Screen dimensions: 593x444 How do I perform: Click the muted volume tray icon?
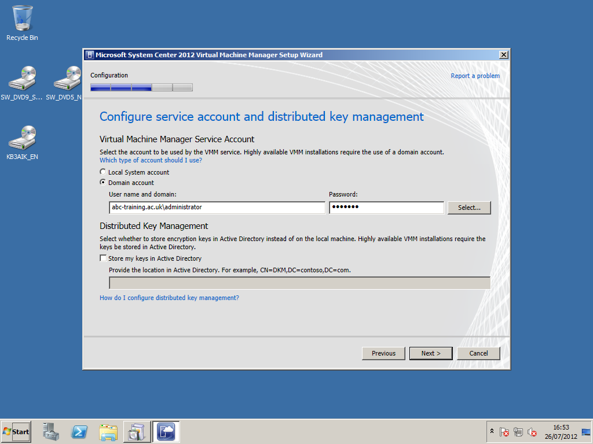532,431
